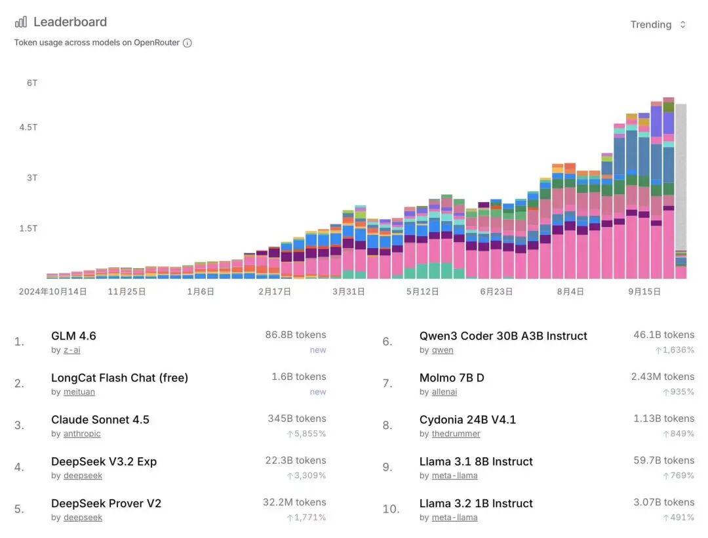Click the Leaderboard heading text
708x538 pixels.
(69, 21)
